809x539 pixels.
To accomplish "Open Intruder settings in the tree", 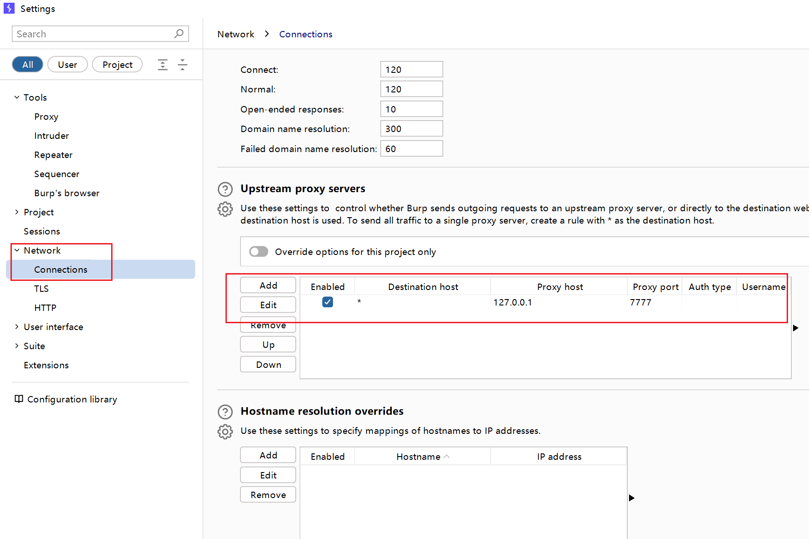I will (x=51, y=136).
